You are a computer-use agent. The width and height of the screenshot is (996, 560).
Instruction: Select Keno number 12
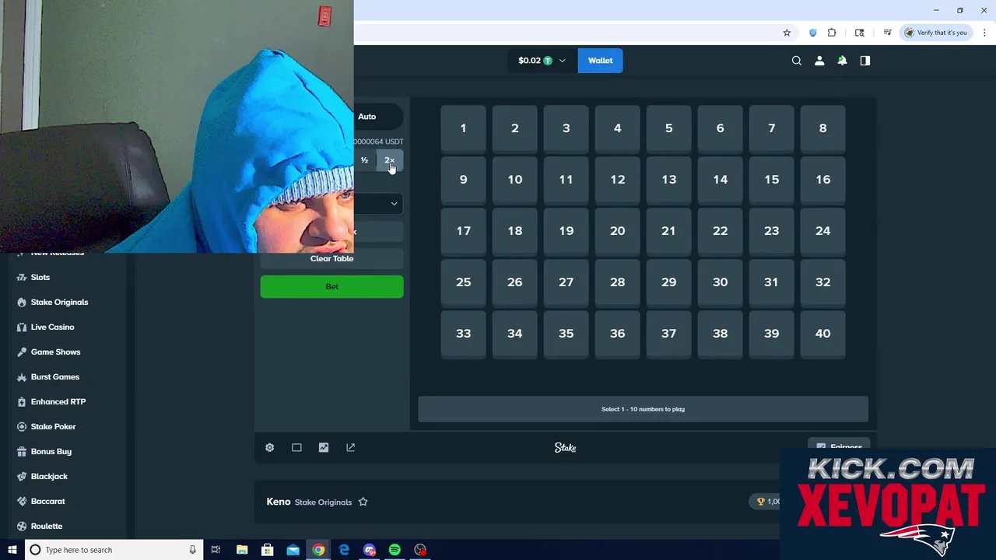pos(617,180)
